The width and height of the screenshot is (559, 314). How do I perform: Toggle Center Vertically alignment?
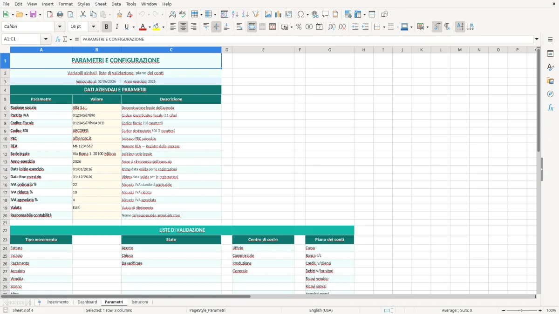coord(216,27)
